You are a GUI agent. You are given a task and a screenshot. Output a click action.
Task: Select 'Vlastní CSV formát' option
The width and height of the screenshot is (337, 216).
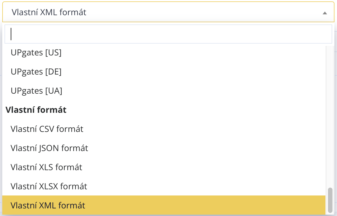pos(47,129)
